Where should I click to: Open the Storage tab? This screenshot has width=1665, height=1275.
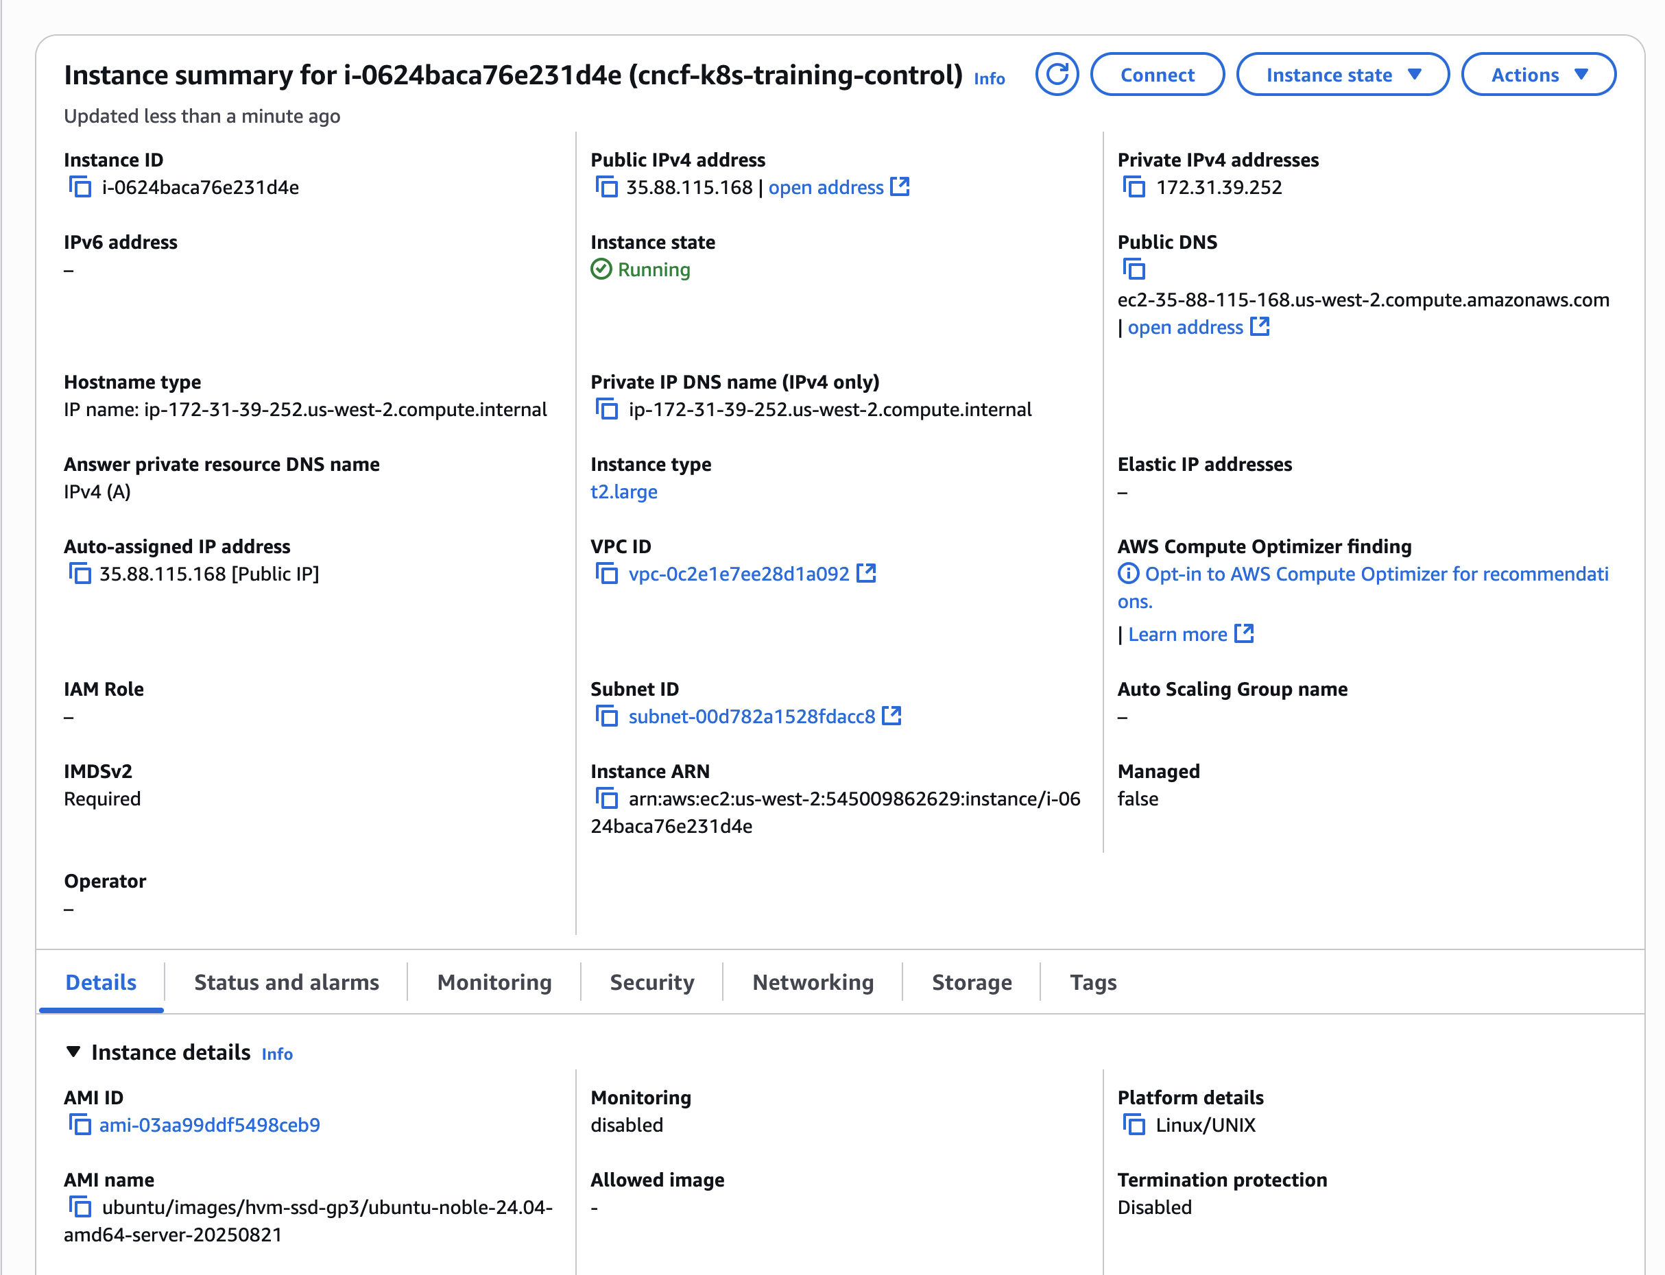972,982
